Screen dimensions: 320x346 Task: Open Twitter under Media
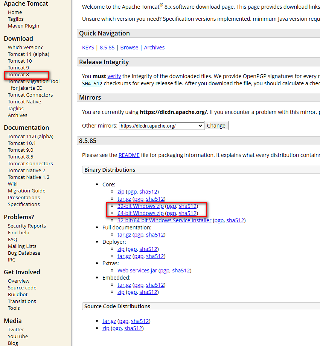coord(16,330)
